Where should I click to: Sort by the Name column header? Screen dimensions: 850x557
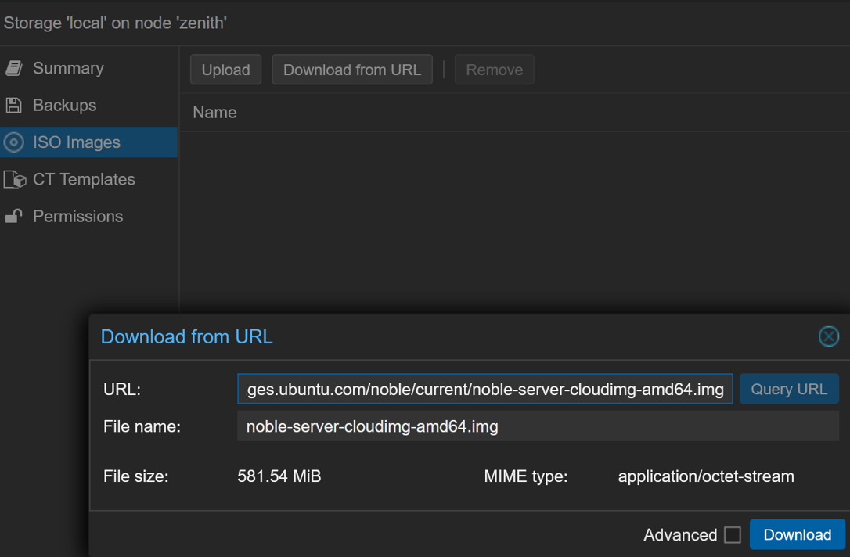pyautogui.click(x=214, y=113)
